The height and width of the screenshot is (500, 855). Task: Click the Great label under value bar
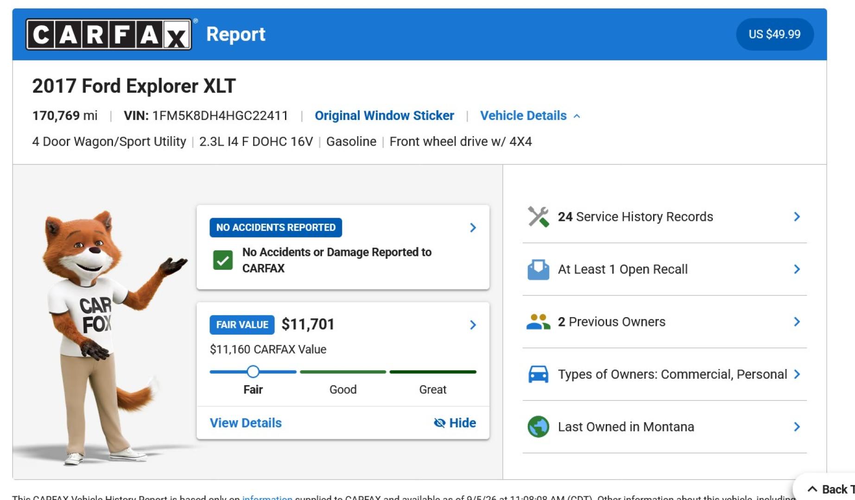point(433,390)
